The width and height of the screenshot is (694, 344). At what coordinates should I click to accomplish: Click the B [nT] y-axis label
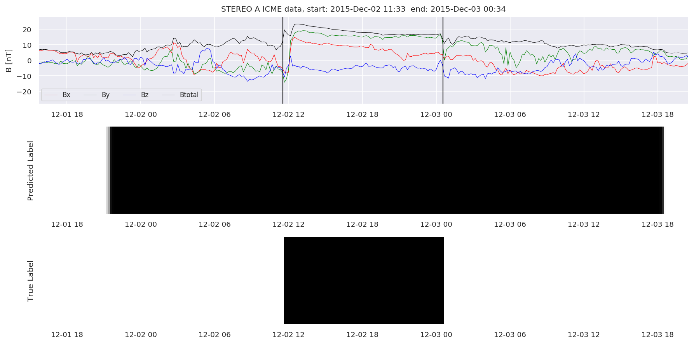coord(9,60)
